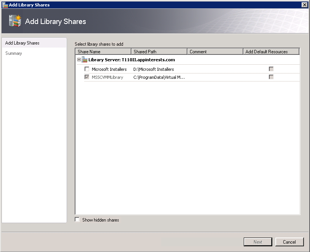
Task: Sort by Shared Path column header
Action: tap(159, 52)
